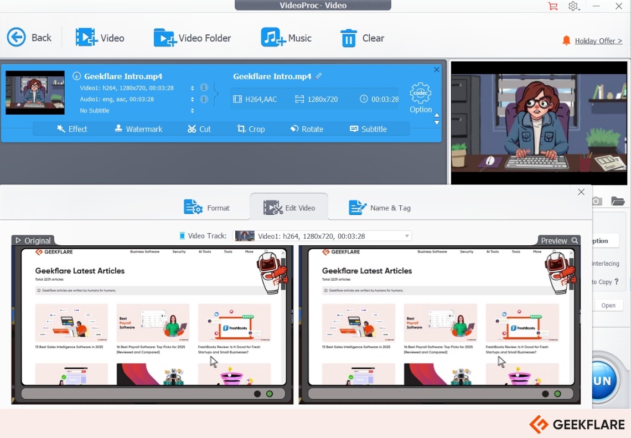Click the Auto Copy help question mark
The image size is (631, 438).
[617, 281]
